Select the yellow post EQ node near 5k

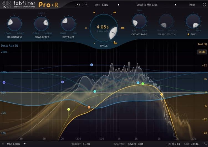[162, 94]
